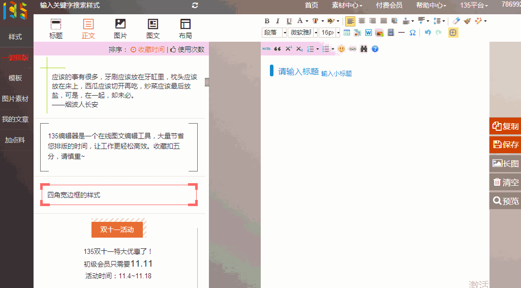The width and height of the screenshot is (521, 288).
Task: Expand the 帮助中心 menu
Action: click(431, 5)
